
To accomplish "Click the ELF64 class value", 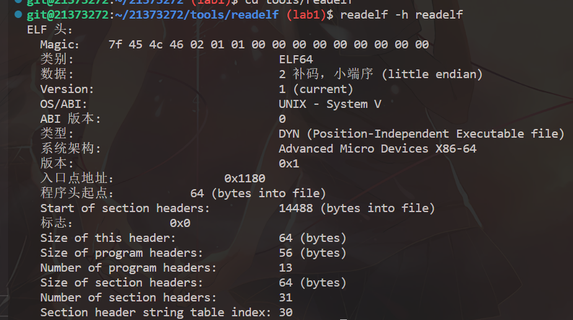I will pos(296,60).
